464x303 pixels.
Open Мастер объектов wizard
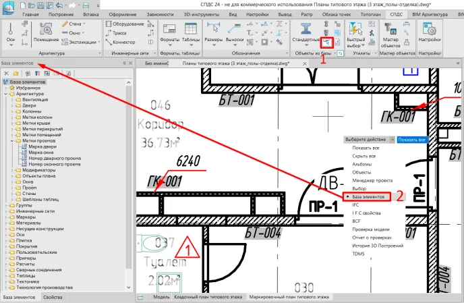pyautogui.click(x=390, y=32)
